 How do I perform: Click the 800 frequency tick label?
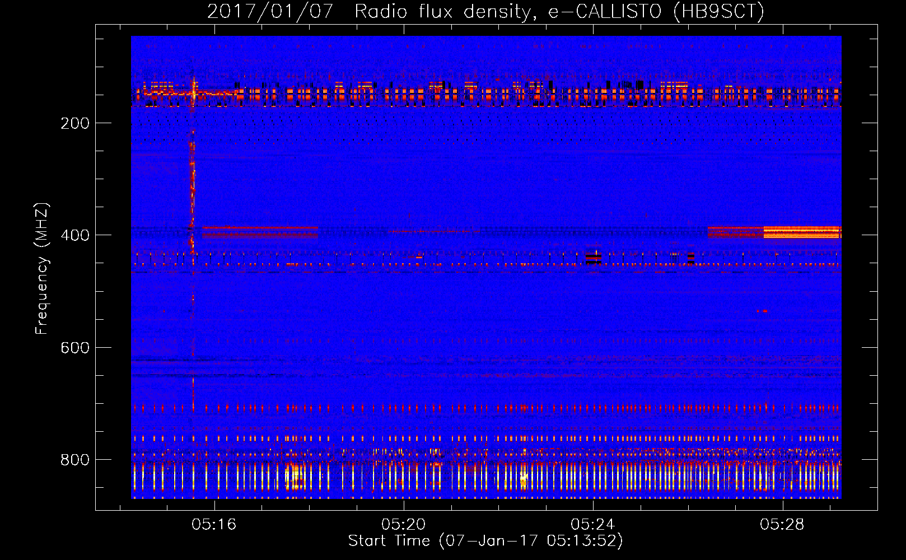point(75,460)
